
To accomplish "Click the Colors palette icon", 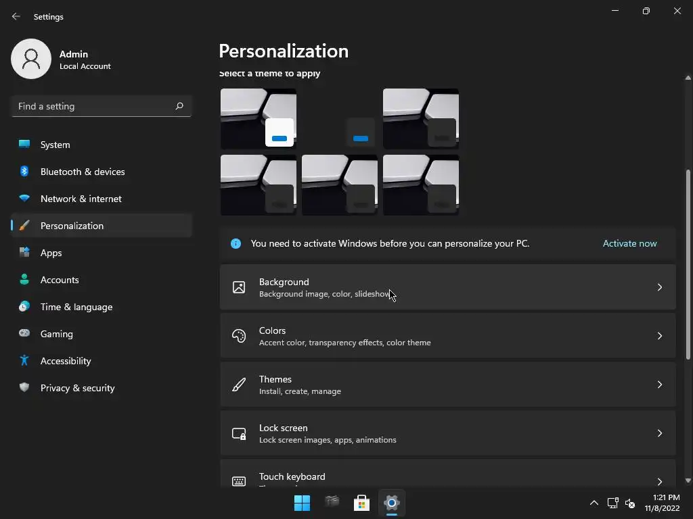I will (239, 336).
